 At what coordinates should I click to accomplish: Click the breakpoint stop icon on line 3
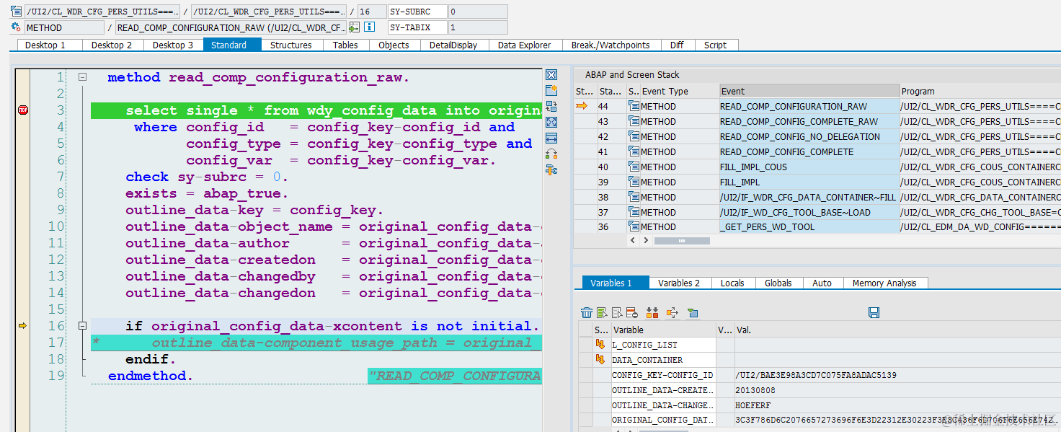[x=22, y=110]
